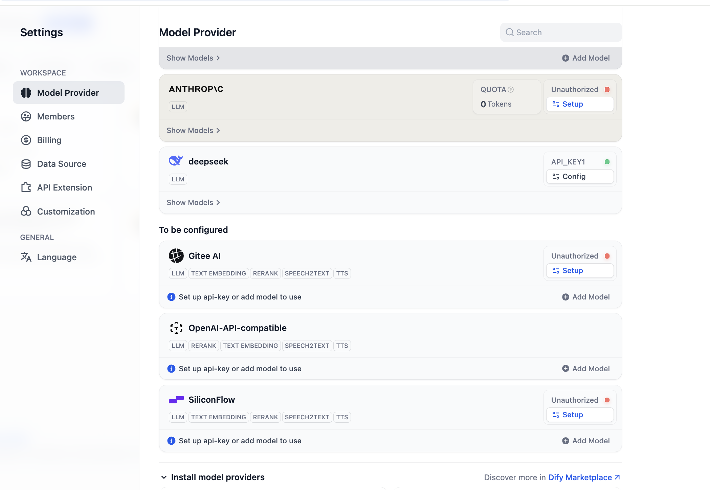This screenshot has width=710, height=490.
Task: Collapse the Install model providers section
Action: [164, 477]
